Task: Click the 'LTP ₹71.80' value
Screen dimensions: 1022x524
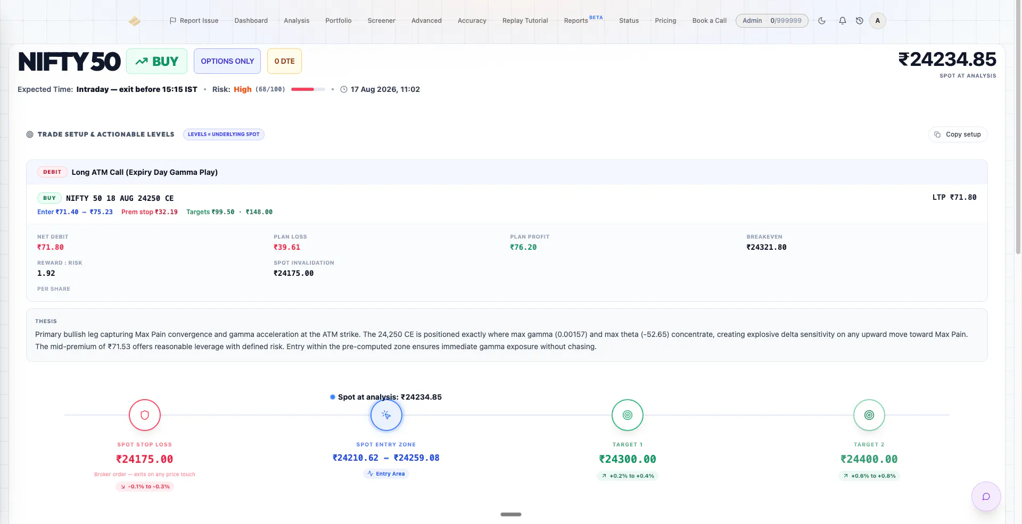Action: 954,197
